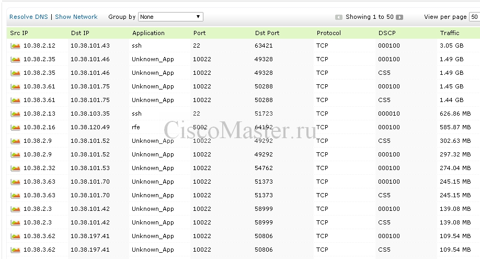This screenshot has height=259, width=480.
Task: Click previous page arrow before Showing 1 to 50
Action: coord(339,17)
